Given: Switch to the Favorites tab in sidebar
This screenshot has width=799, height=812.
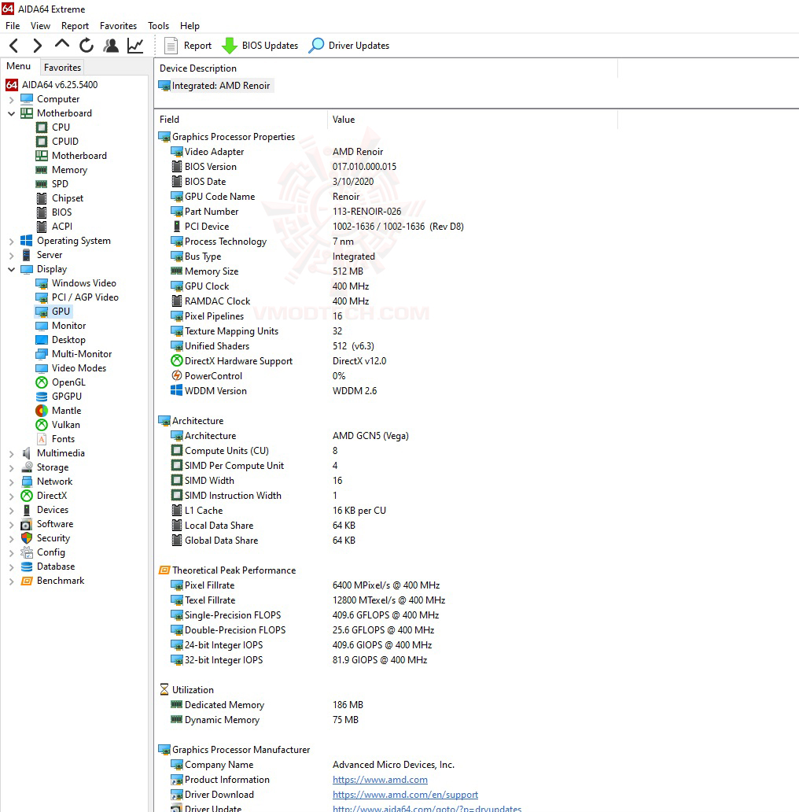Looking at the screenshot, I should click(x=62, y=68).
